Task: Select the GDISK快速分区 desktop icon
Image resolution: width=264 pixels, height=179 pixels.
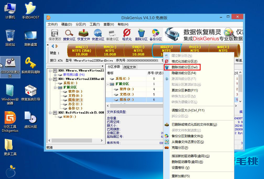Action: [10, 67]
